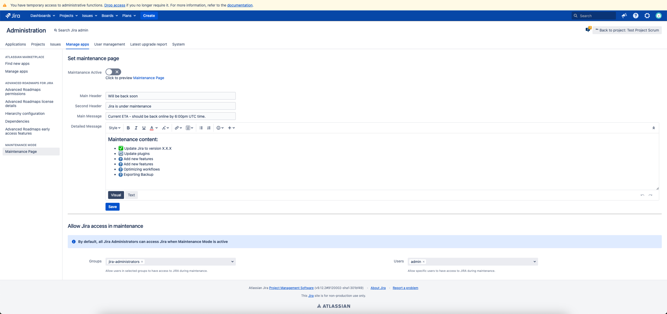Remove jira-administrators from Groups field
The width and height of the screenshot is (667, 314).
click(142, 262)
